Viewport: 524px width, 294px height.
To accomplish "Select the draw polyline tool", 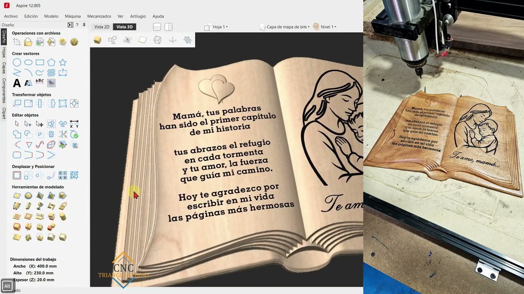I will click(x=17, y=73).
